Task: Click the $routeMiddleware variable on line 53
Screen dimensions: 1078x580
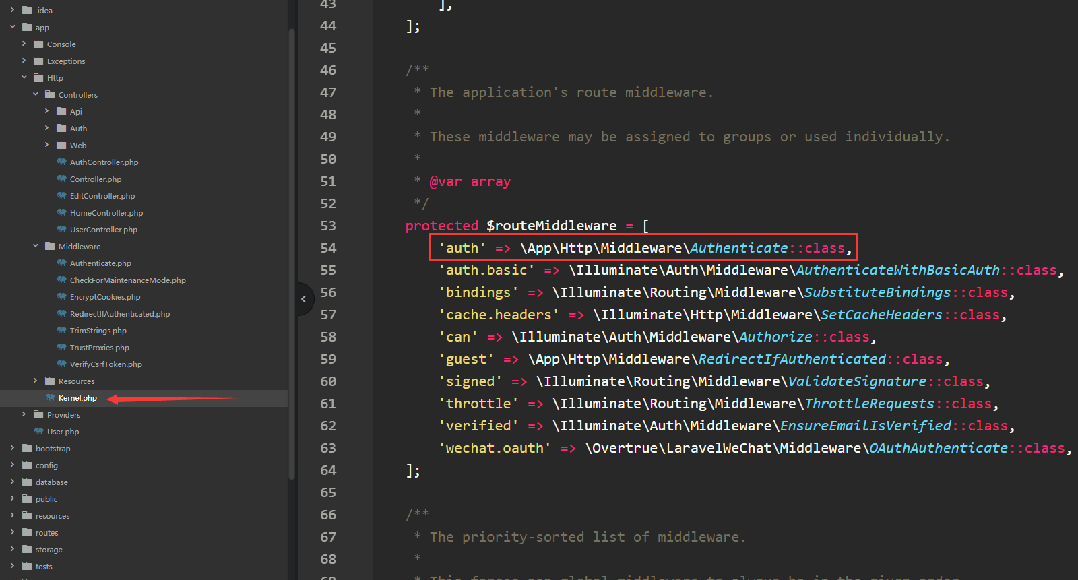Action: (x=551, y=226)
